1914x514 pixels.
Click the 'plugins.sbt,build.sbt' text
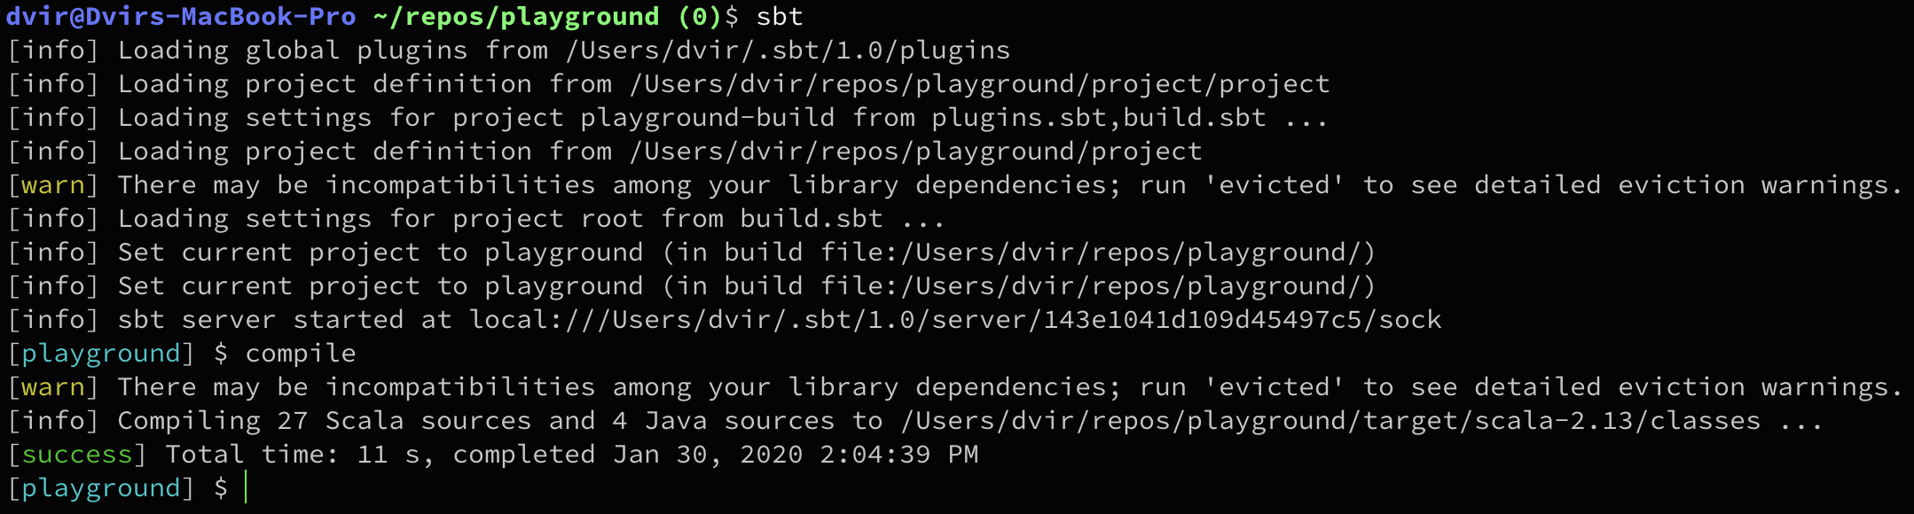[1098, 118]
